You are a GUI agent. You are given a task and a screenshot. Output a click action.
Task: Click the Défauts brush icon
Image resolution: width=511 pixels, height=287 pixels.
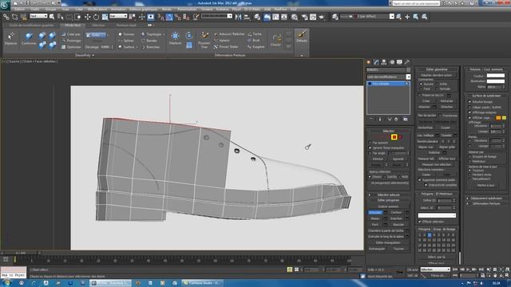point(302,37)
